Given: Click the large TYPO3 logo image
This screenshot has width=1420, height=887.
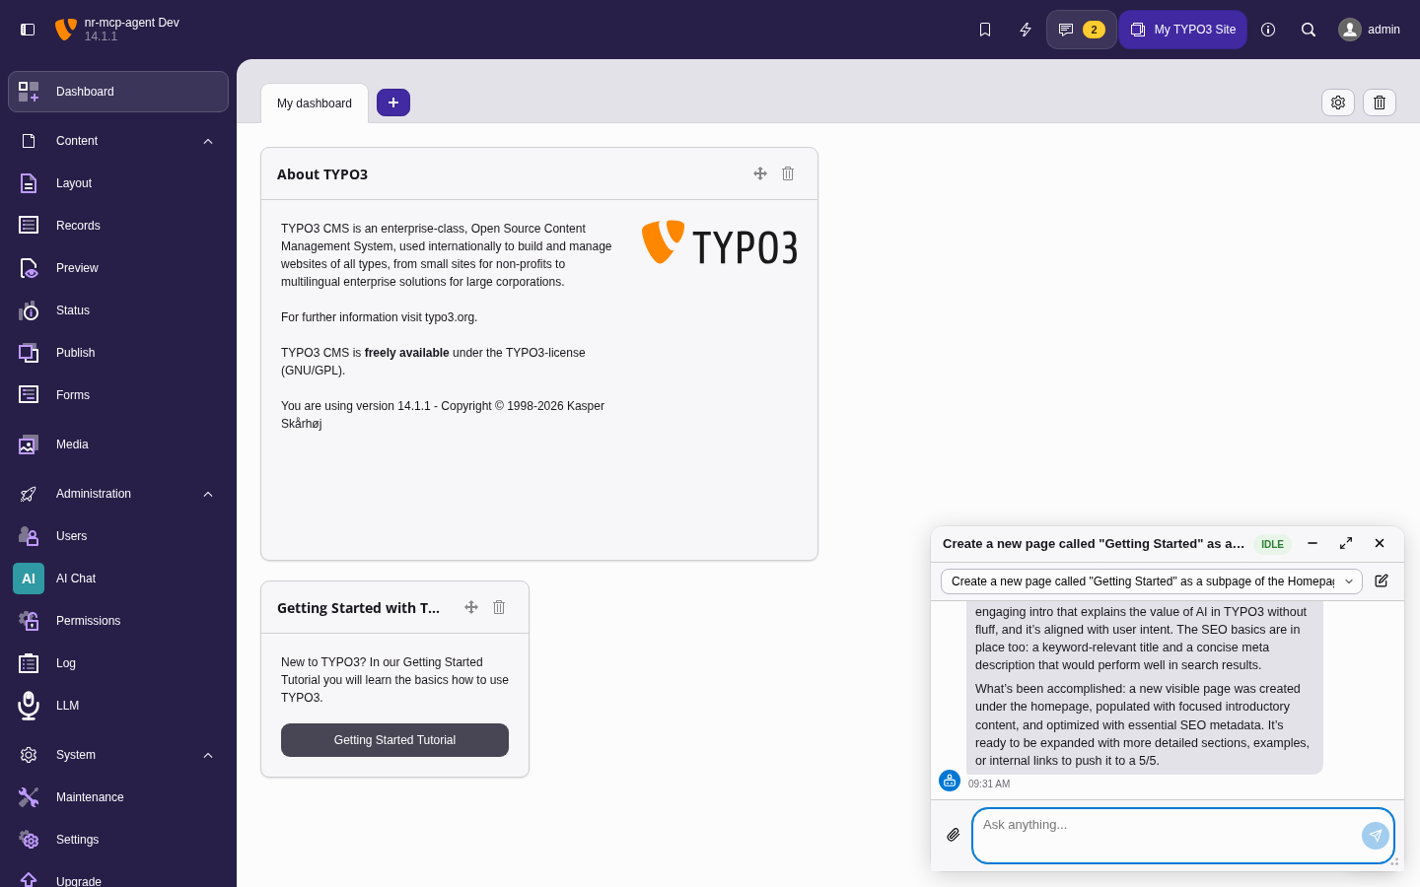Looking at the screenshot, I should [x=720, y=243].
